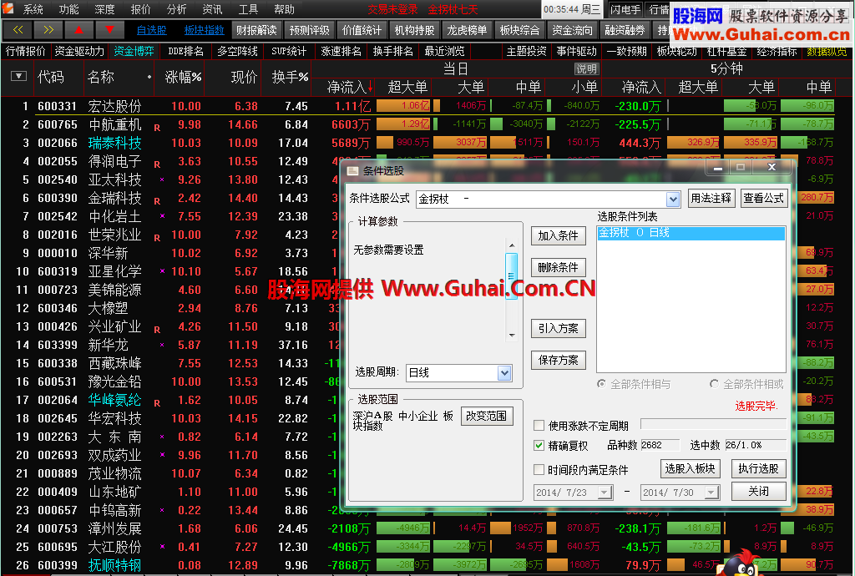Click scroll-up arrow in 计算参数 panel
This screenshot has height=576, width=855.
(512, 245)
